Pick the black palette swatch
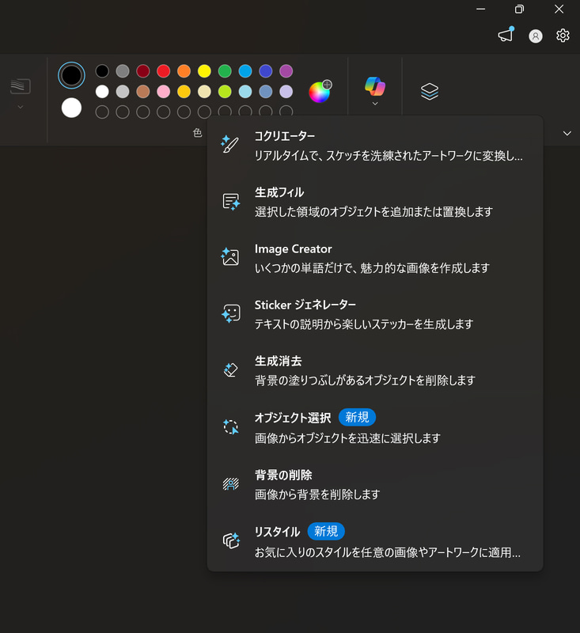 102,71
